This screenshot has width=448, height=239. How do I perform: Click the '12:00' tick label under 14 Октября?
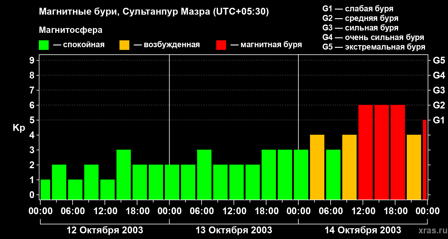(363, 211)
